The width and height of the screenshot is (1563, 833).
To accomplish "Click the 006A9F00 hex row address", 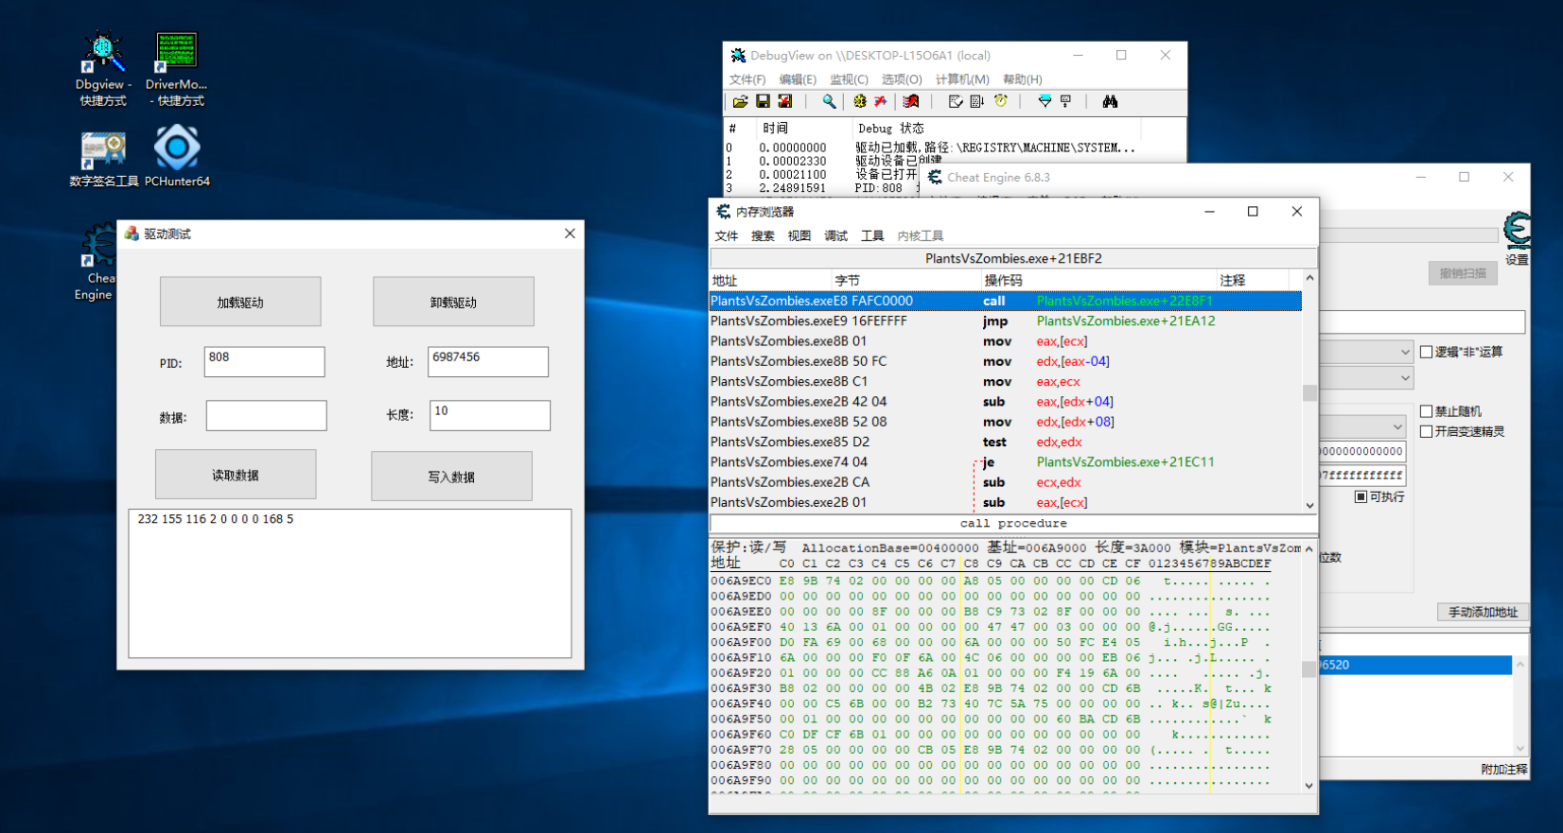I will click(741, 642).
